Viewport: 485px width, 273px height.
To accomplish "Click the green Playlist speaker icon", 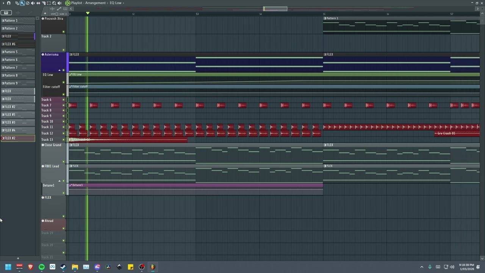I will coord(68,3).
